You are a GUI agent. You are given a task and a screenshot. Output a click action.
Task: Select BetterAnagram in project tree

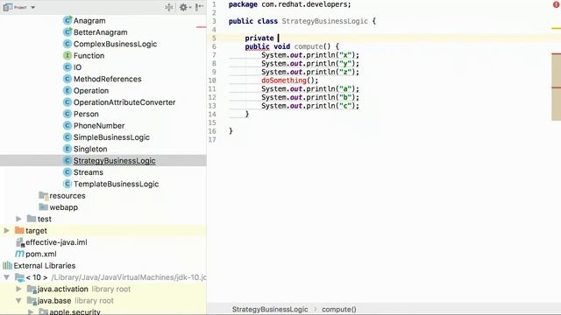[101, 32]
